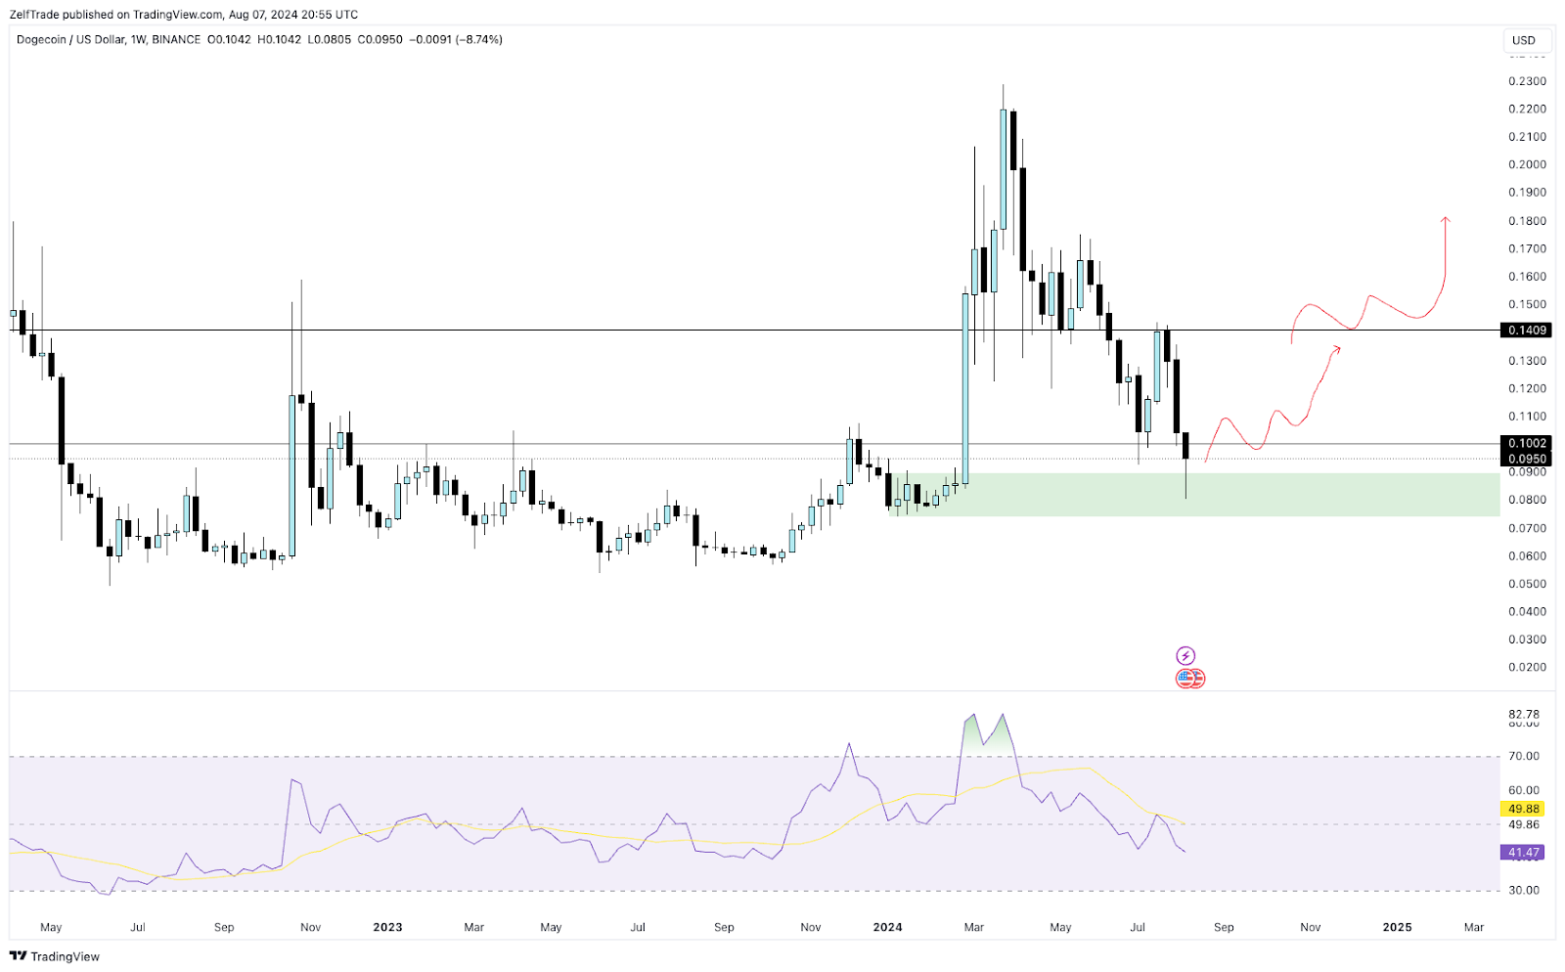Select the lower red projected arrow path
The image size is (1565, 972).
(x=1272, y=420)
